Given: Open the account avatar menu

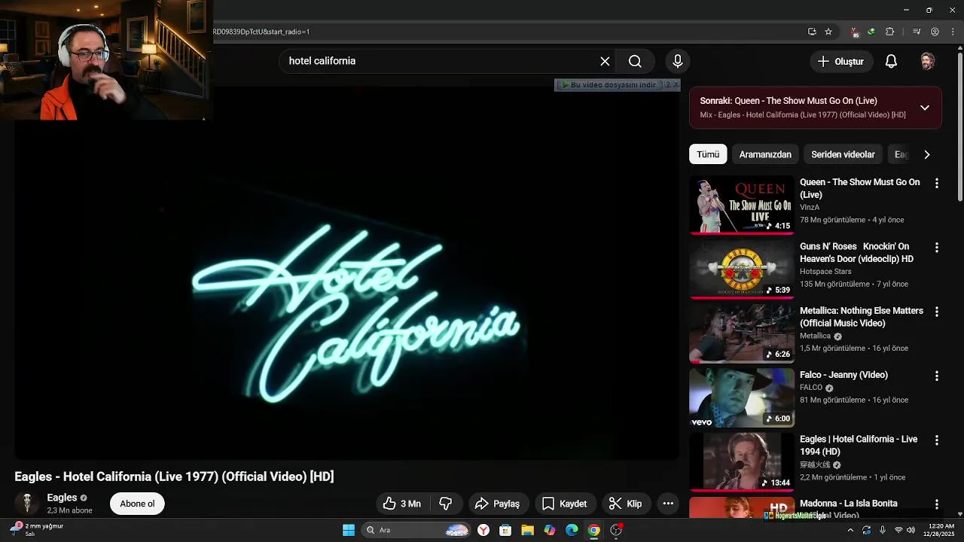Looking at the screenshot, I should tap(928, 62).
